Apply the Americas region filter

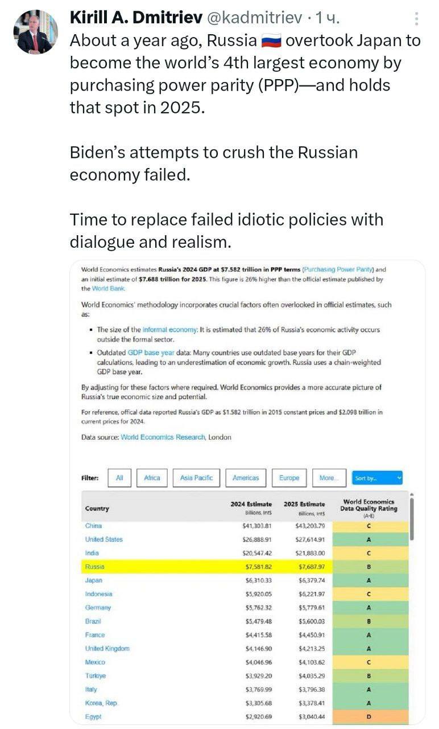246,478
